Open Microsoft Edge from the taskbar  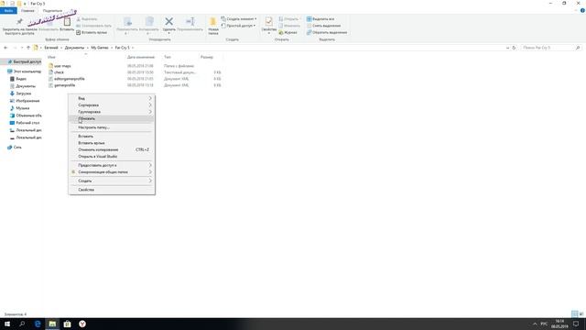38,324
